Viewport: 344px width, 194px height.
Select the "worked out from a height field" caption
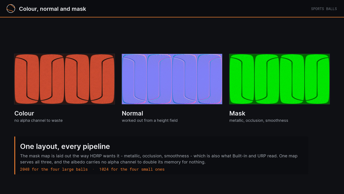(150, 120)
